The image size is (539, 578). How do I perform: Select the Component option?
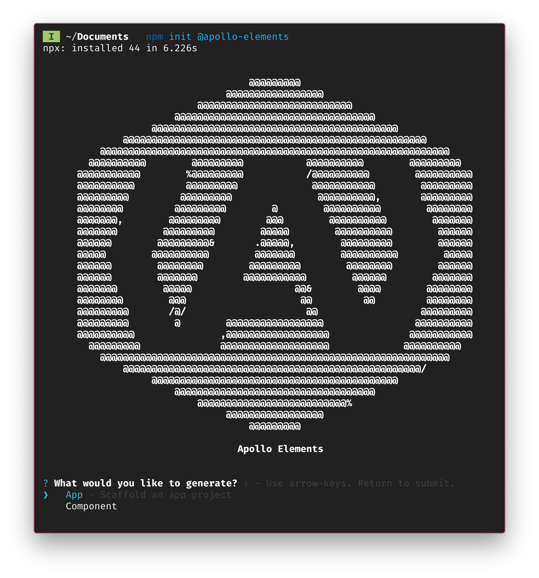point(91,506)
